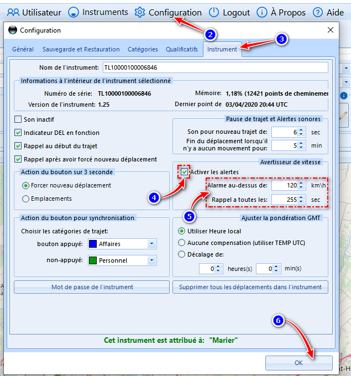Click Supprimer tous les déplacements button

250,287
